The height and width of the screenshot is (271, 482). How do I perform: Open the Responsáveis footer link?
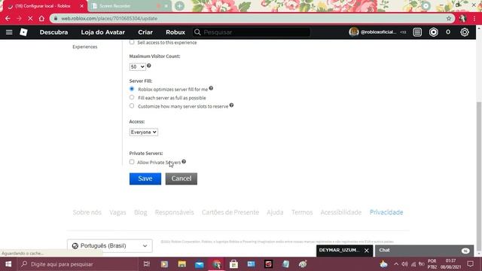(174, 212)
